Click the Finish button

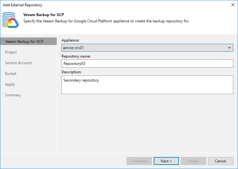[x=193, y=161]
